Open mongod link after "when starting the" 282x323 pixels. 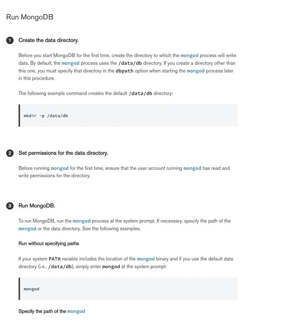(196, 71)
